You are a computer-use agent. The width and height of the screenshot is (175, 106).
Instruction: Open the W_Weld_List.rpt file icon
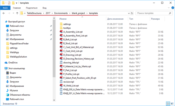coord(61,85)
